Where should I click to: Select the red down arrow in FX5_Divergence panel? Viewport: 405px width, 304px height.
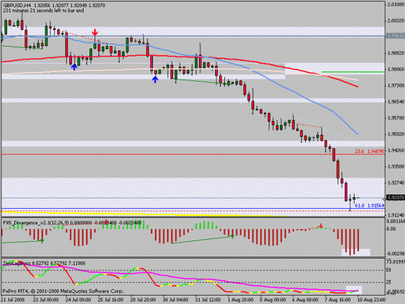321,226
